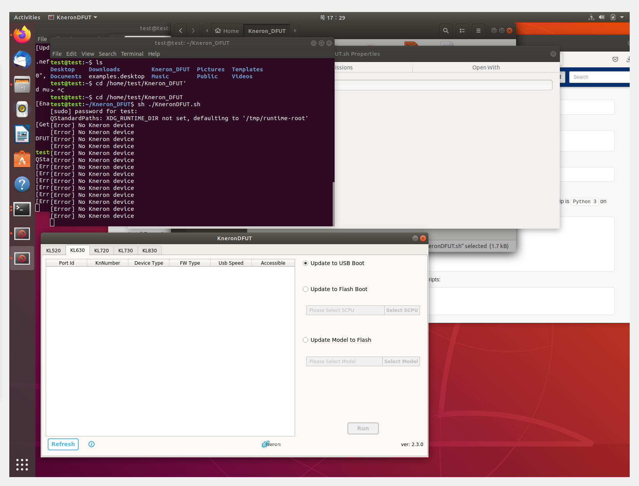
Task: Click the Run button
Action: click(363, 428)
